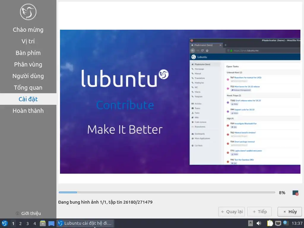The image size is (304, 228).
Task: Open the update notifier tray icon
Action: click(286, 223)
